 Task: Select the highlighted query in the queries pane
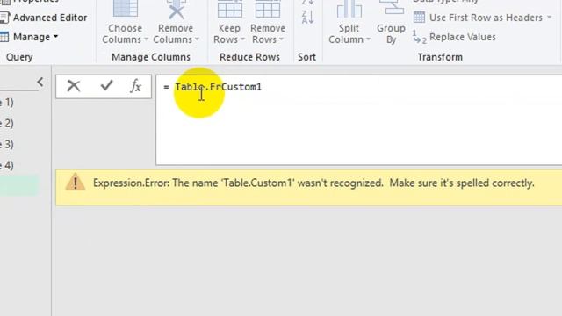(19, 185)
